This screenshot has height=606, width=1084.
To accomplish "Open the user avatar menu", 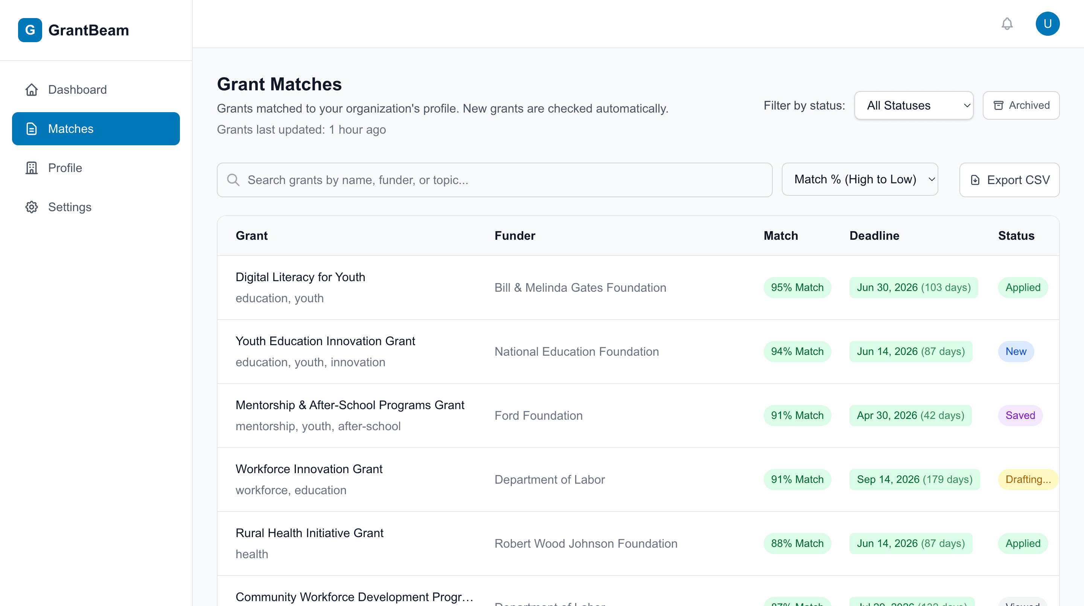I will 1047,24.
